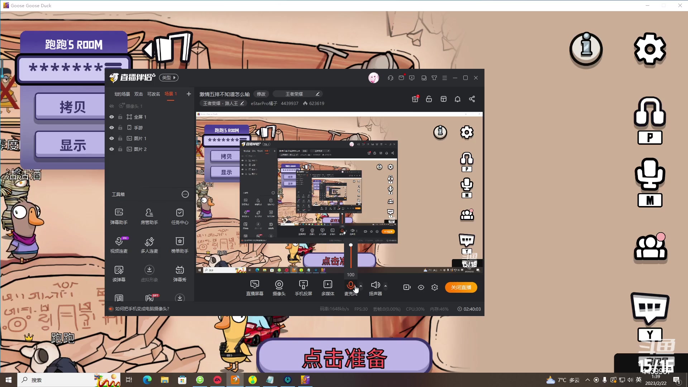Show the hidden 摄像头 1 source
The image size is (688, 387).
[111, 106]
